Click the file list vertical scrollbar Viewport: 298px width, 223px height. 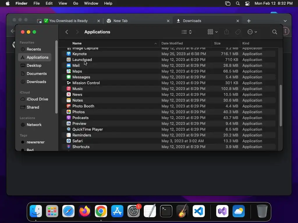pos(281,105)
